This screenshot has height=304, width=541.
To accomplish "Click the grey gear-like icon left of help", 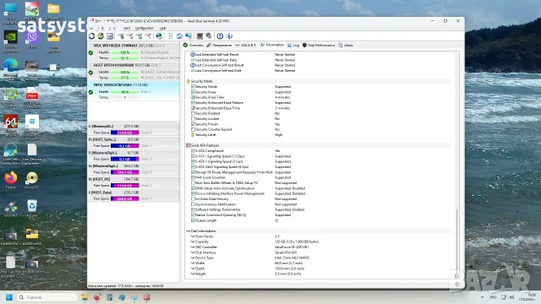I will pyautogui.click(x=209, y=35).
